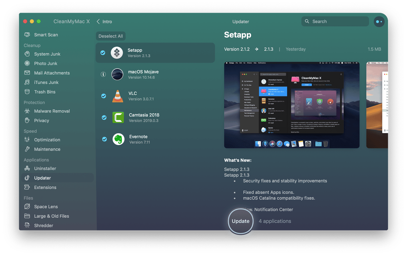Open the Smart Scan sidebar icon
This screenshot has height=254, width=407.
tap(27, 35)
